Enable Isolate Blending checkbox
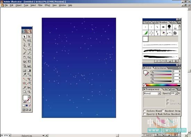191x137 pixels. (x=144, y=111)
